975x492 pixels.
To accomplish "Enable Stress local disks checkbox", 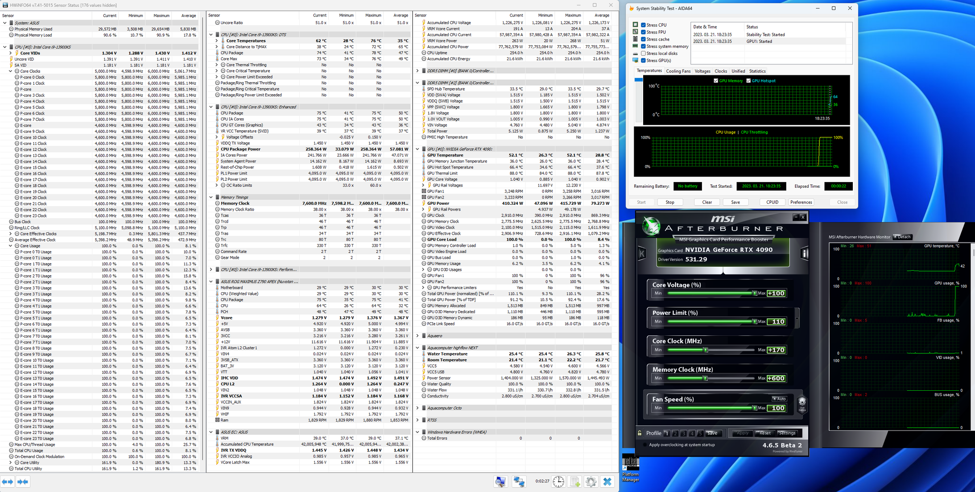I will click(x=643, y=54).
